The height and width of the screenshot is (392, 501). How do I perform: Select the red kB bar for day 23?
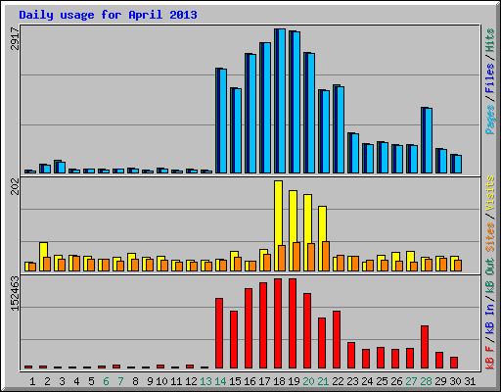(351, 356)
